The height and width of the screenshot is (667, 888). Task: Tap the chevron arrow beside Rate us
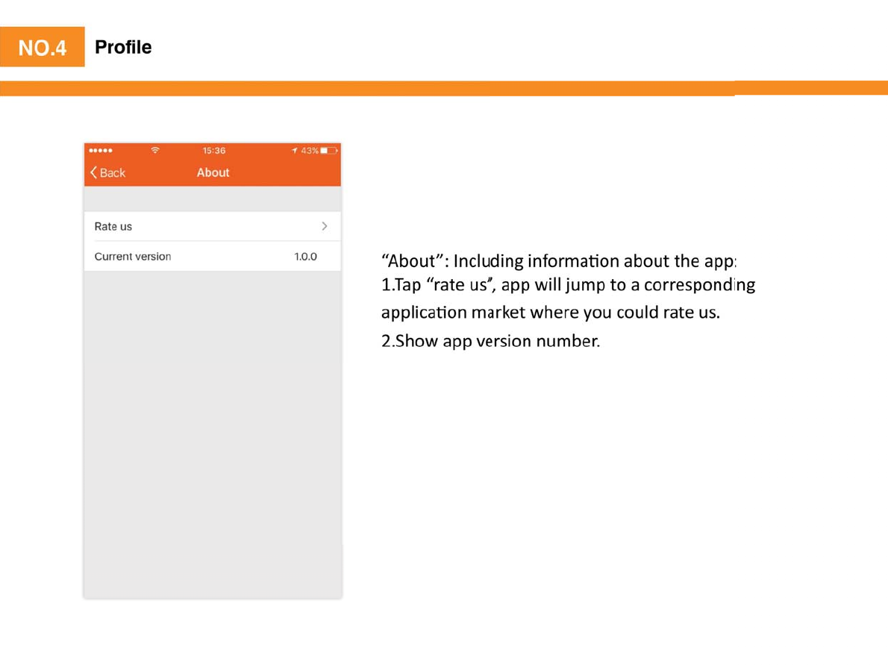coord(325,227)
